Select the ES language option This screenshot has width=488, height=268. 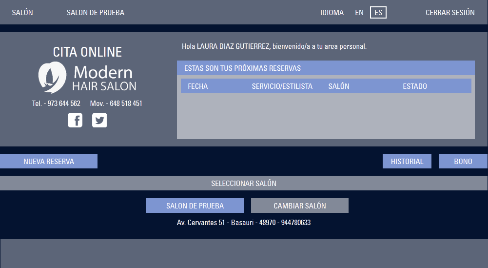click(378, 13)
